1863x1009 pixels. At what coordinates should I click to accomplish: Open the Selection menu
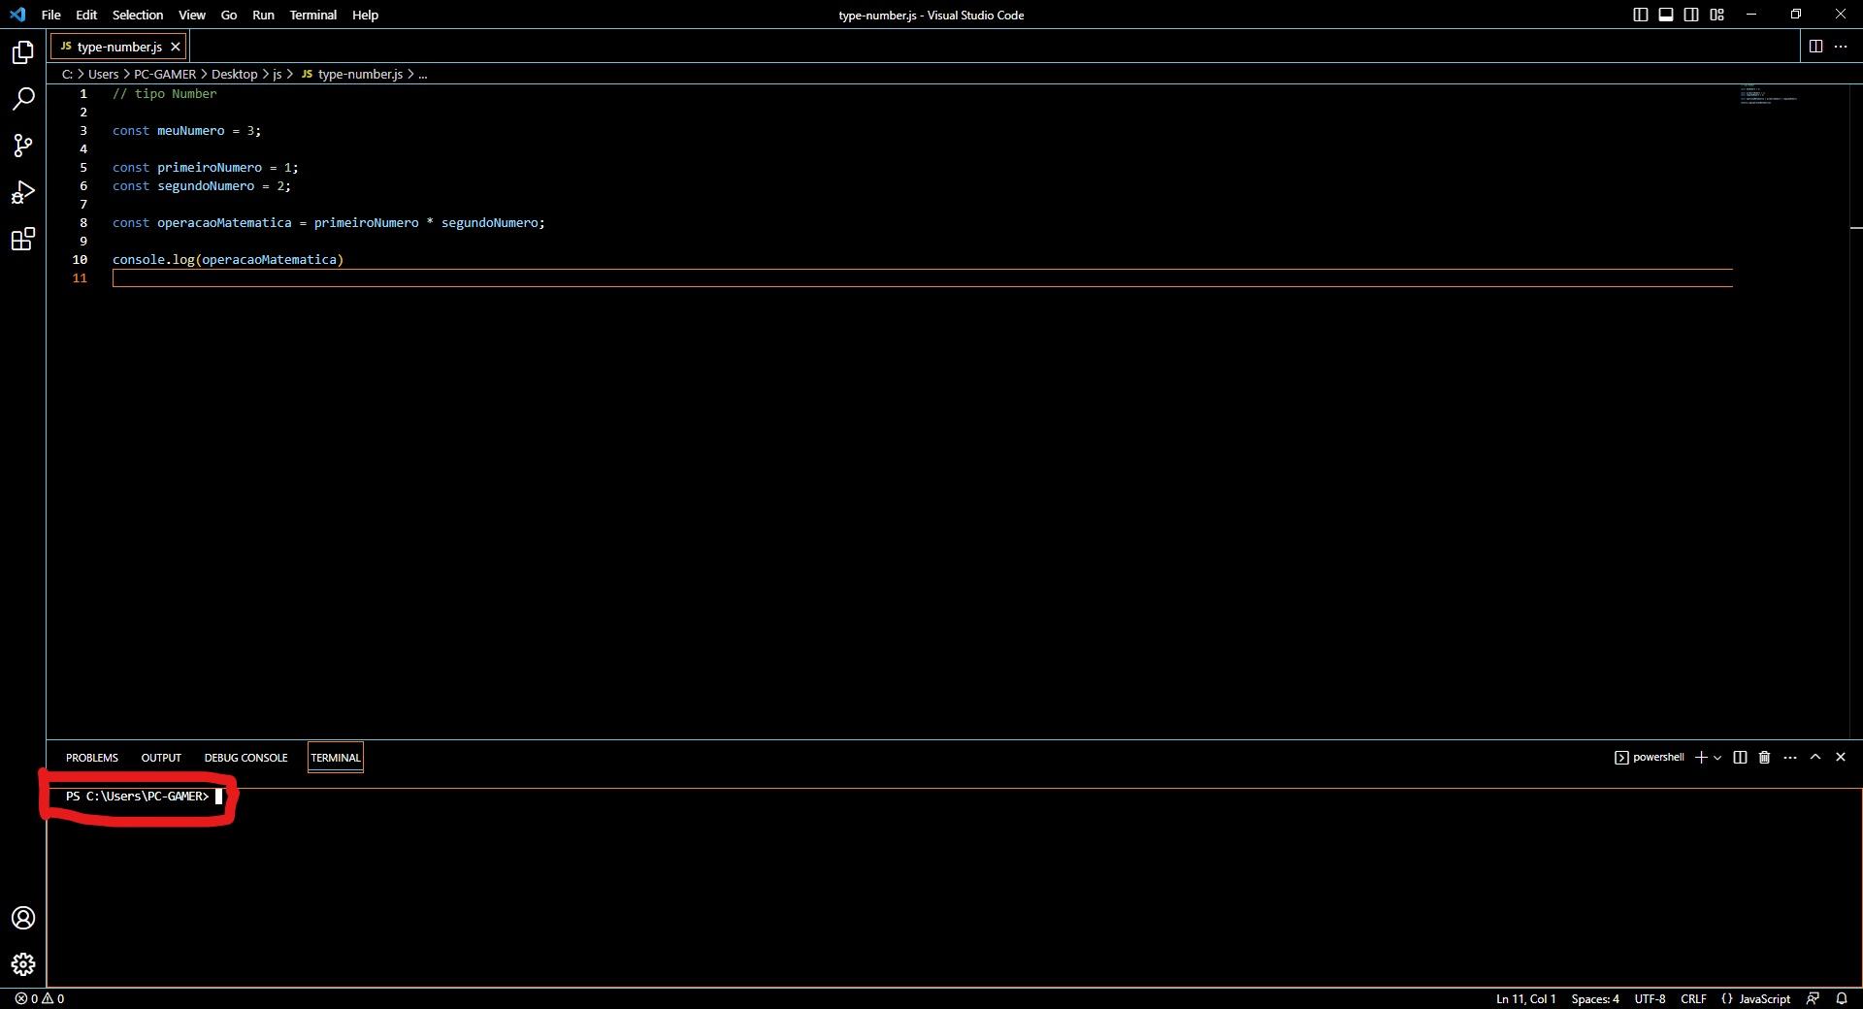tap(138, 15)
